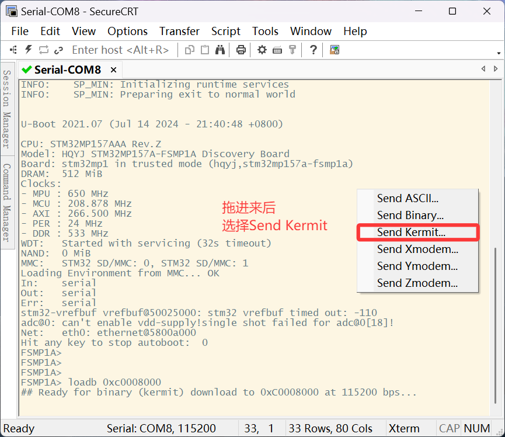505x437 pixels.
Task: Click the Net: eth0 ethernet@5800a000 line
Action: (109, 332)
